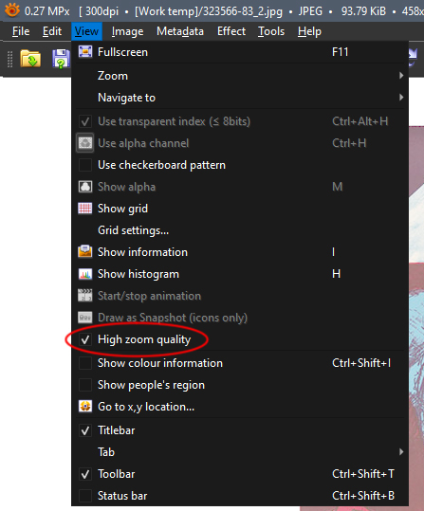
Task: Expand the Tab submenu arrow
Action: point(401,451)
